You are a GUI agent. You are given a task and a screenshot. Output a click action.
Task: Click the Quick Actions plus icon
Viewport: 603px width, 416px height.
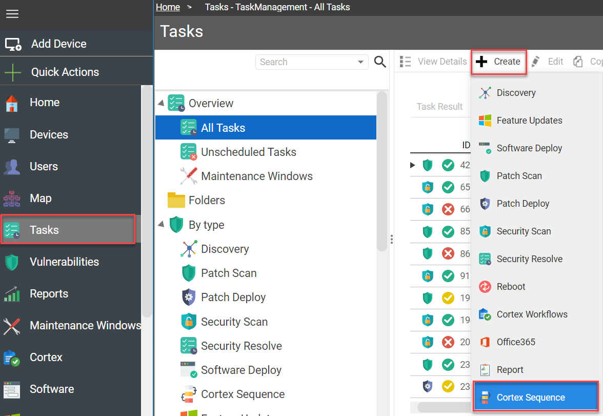pyautogui.click(x=13, y=72)
